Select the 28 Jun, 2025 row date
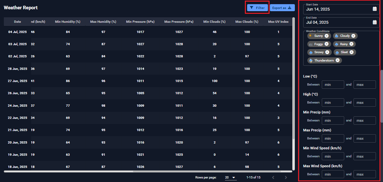The image size is (383, 182). click(x=18, y=69)
